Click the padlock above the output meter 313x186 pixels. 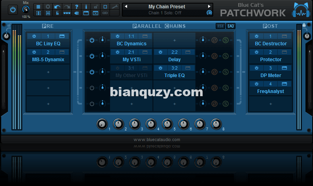click(304, 25)
